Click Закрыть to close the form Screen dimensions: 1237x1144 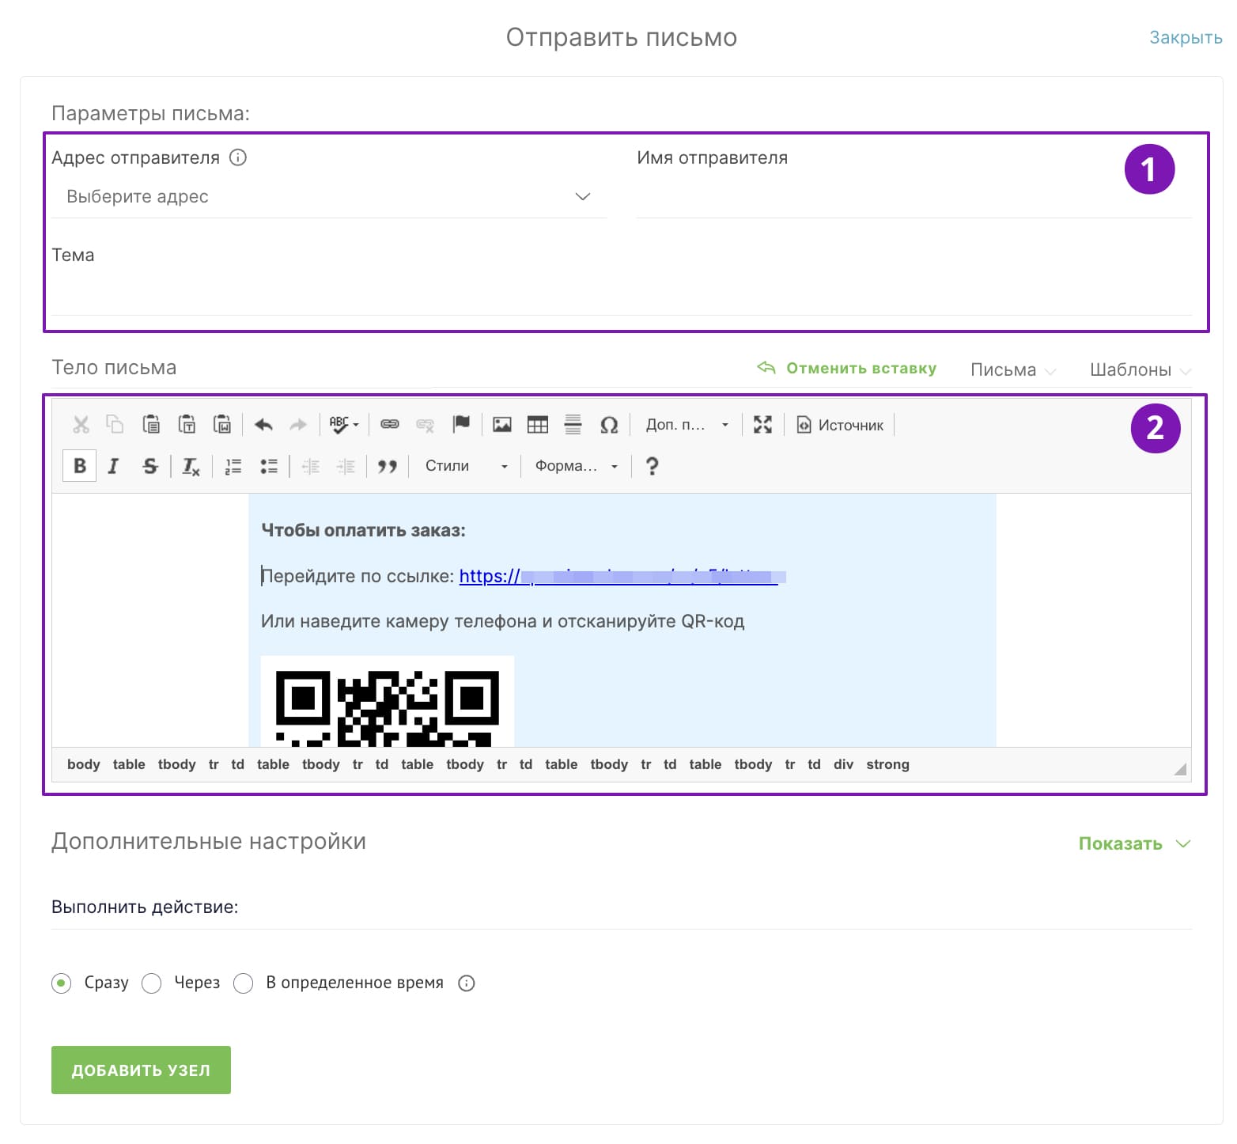pyautogui.click(x=1186, y=37)
